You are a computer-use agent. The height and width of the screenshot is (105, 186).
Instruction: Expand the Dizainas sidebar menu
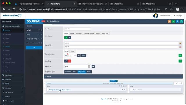coord(12,88)
